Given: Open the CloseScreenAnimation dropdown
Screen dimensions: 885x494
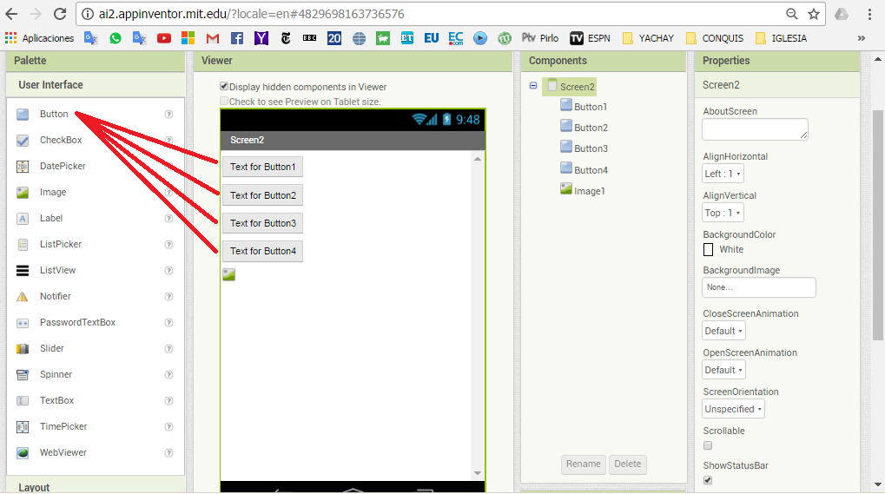Looking at the screenshot, I should click(x=724, y=331).
